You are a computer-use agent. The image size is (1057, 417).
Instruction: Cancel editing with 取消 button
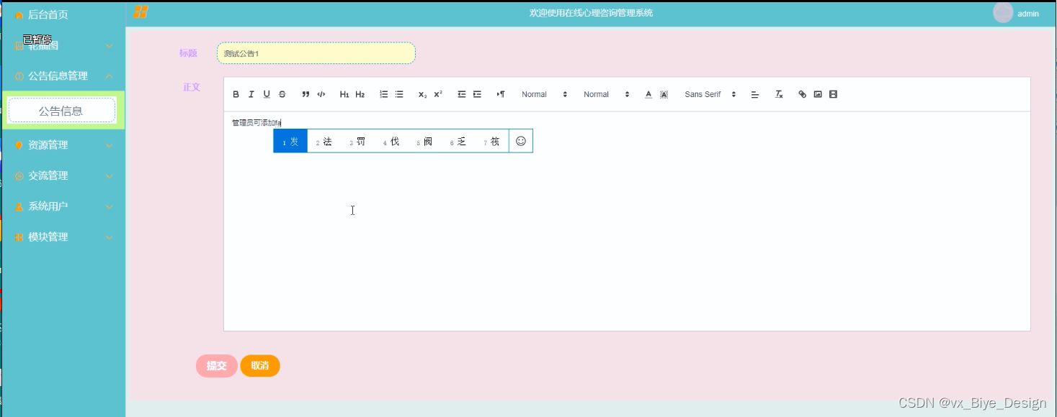260,366
